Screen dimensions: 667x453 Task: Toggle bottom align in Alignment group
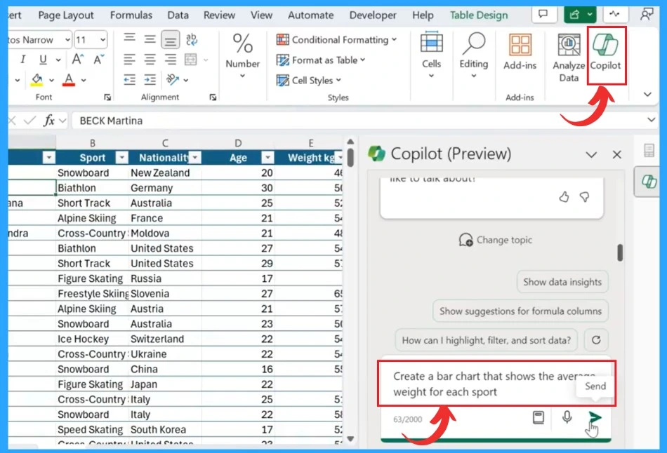point(170,40)
